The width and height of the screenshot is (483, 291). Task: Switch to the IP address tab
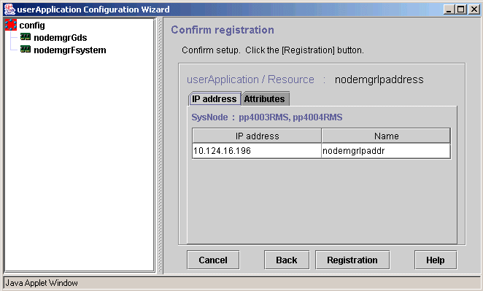(x=215, y=99)
